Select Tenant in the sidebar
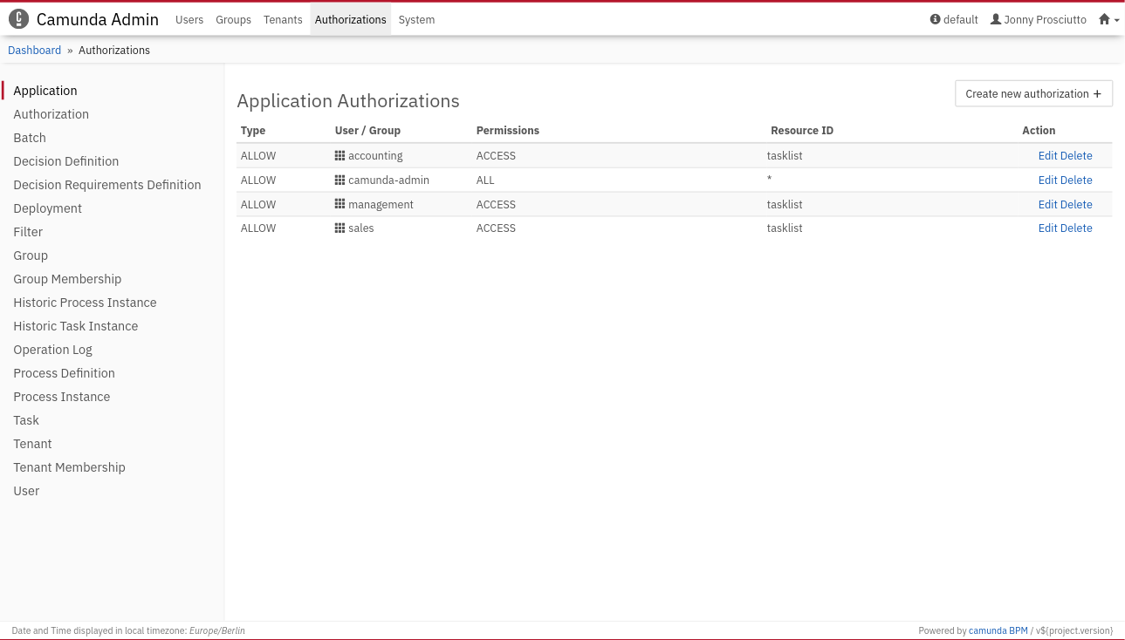The height and width of the screenshot is (640, 1125). [32, 444]
